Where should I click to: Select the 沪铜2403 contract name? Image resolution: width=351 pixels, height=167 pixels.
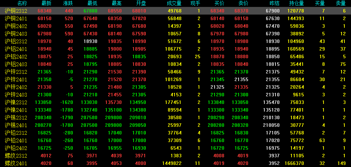[x=16, y=34]
